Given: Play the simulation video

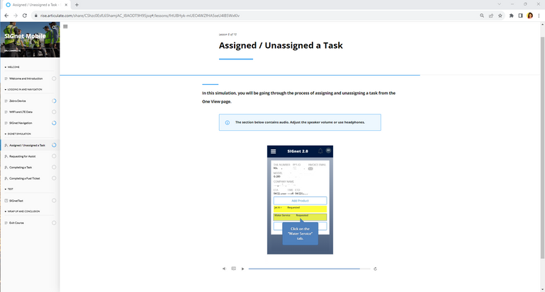Looking at the screenshot, I should coord(242,269).
